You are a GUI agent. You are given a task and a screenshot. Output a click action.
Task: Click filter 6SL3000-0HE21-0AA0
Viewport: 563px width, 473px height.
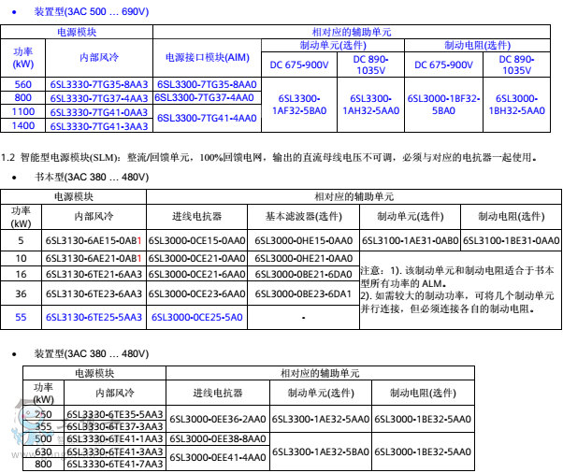pyautogui.click(x=304, y=258)
